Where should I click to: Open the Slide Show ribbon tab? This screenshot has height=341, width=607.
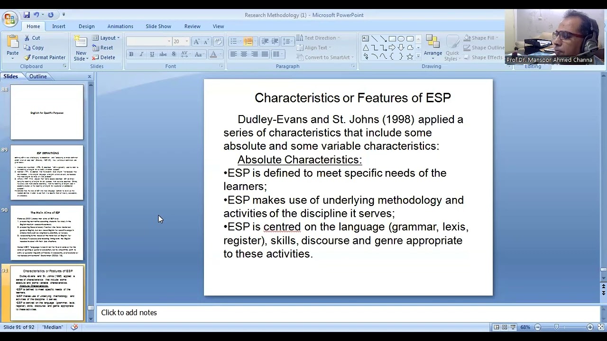click(158, 26)
